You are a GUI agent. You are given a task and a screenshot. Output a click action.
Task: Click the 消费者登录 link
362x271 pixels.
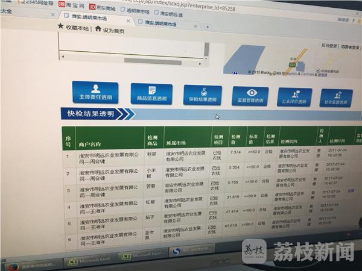350,46
